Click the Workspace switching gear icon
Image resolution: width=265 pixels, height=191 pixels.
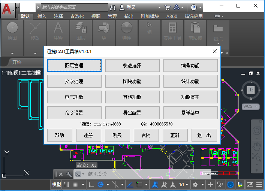(195, 185)
